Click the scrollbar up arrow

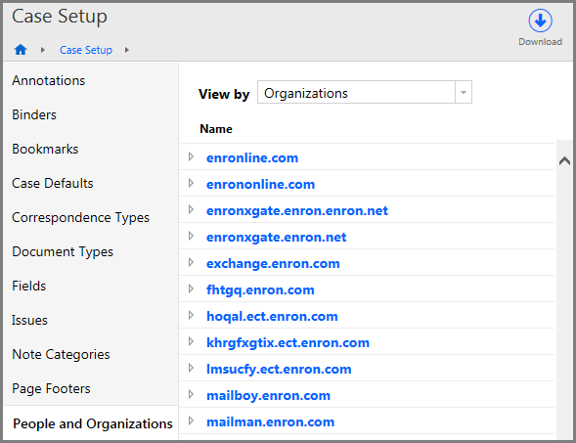tap(564, 160)
